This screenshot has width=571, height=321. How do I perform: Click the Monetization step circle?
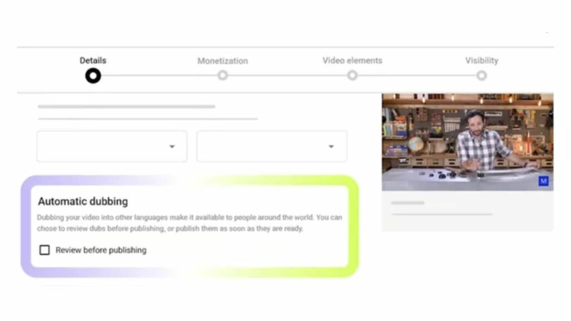tap(222, 75)
